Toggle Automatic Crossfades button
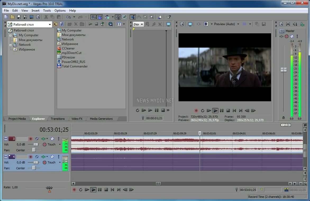Viewport: 310px width, 201px height. point(100,17)
